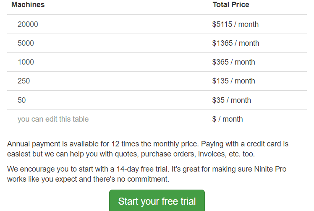Screen dimensions: 314x211
Task: Click the Total Price column header
Action: 231,5
